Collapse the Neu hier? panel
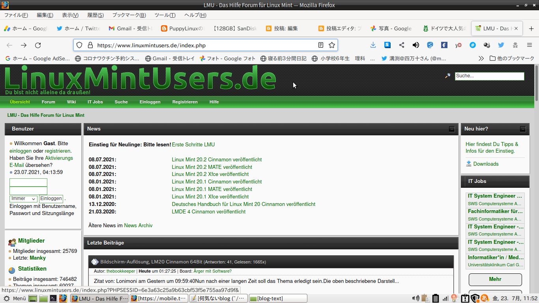 point(523,129)
